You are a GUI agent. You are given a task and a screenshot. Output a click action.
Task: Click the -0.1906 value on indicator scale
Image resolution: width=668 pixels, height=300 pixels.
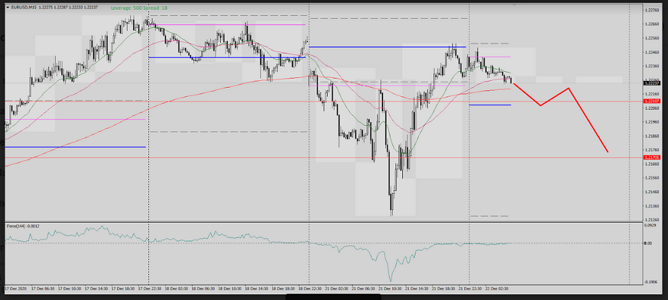[x=650, y=282]
